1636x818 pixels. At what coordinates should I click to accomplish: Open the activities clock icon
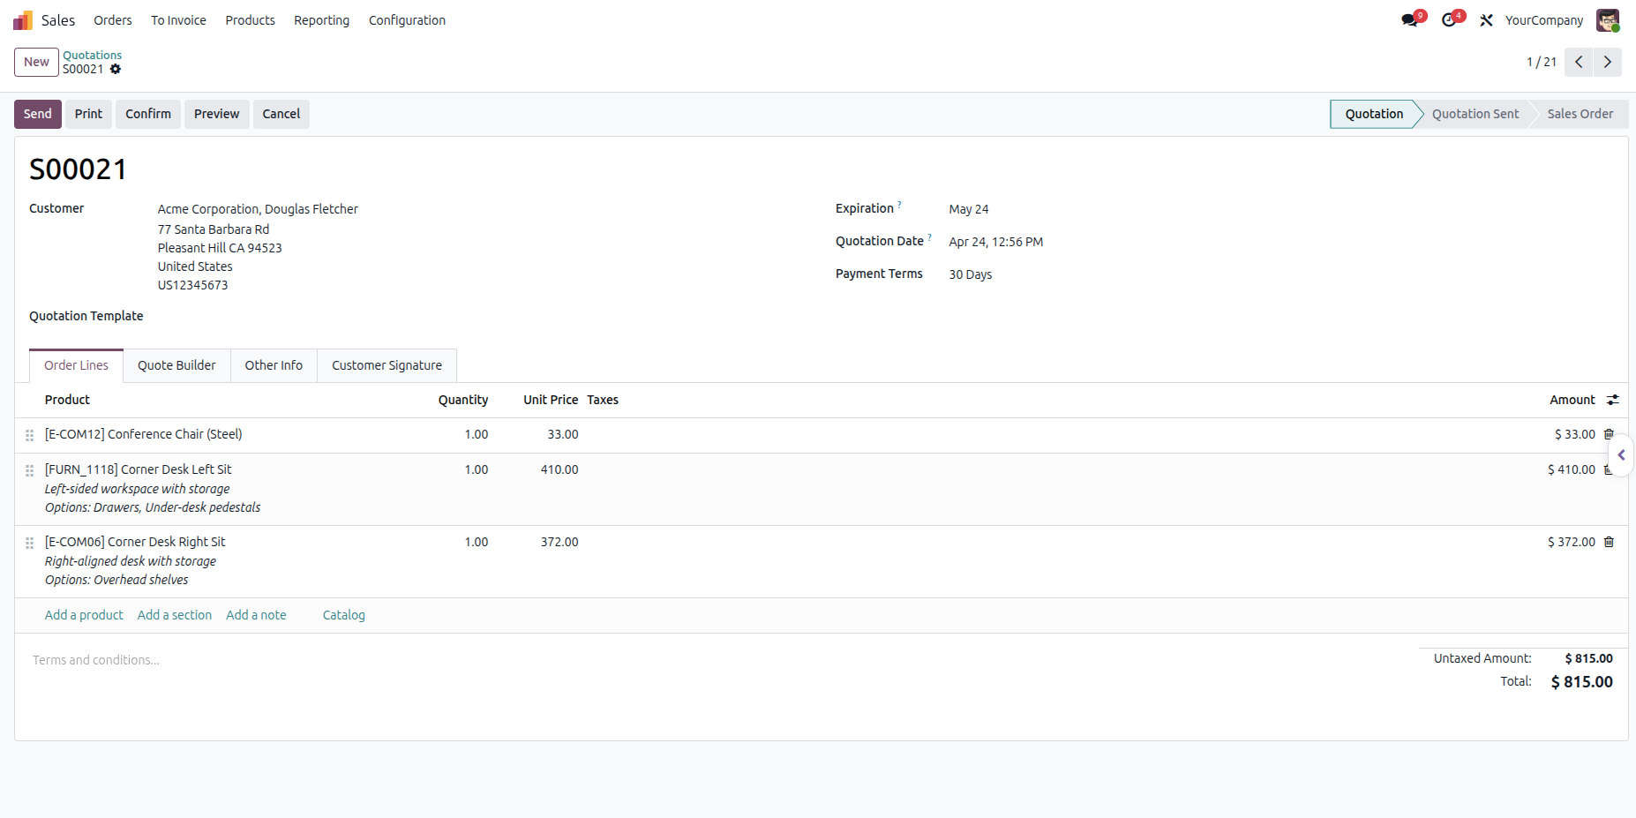click(1449, 20)
